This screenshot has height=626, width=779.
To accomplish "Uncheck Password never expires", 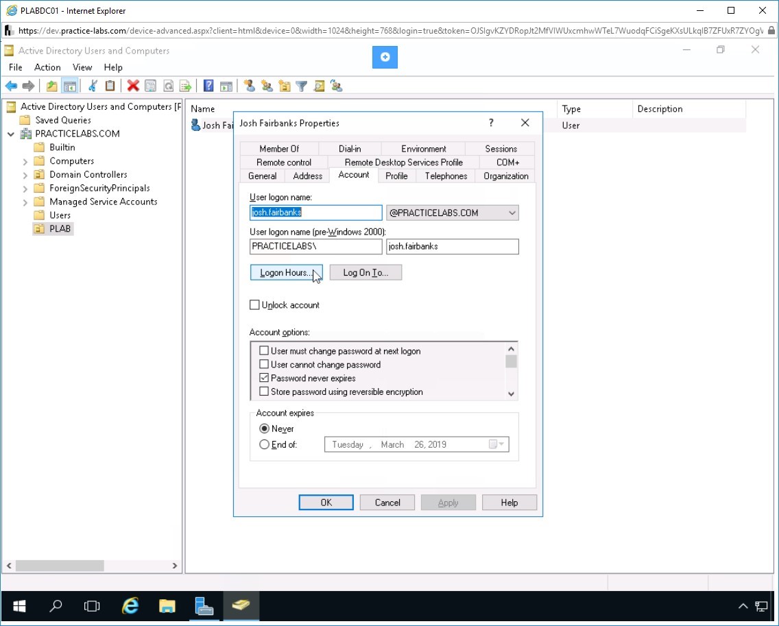I will [x=264, y=378].
